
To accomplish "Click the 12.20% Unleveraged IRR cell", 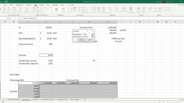I will [29, 83].
